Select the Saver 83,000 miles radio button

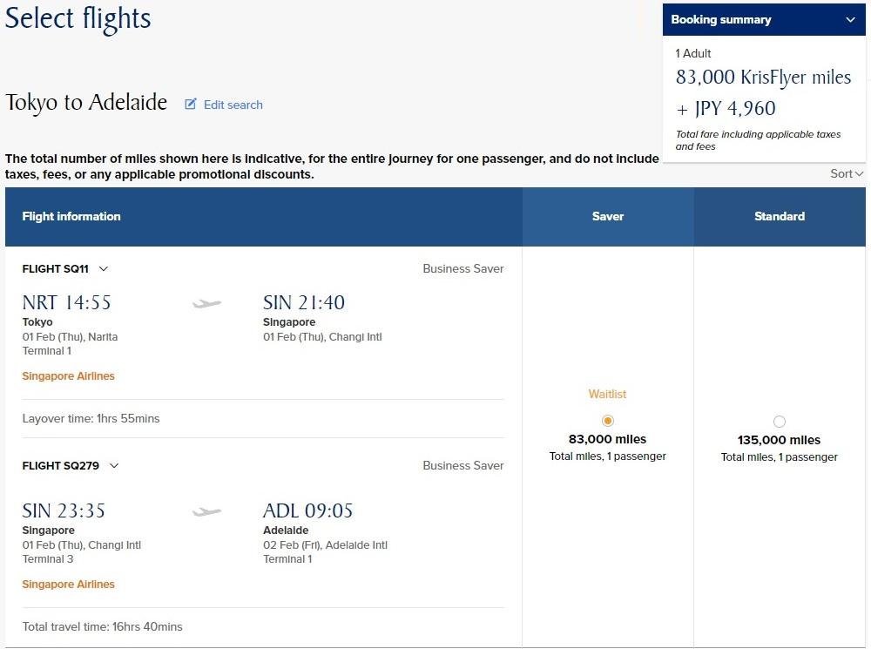point(608,421)
